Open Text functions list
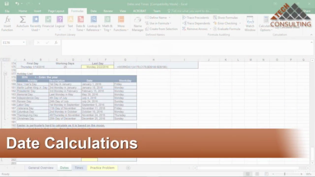 pyautogui.click(x=70, y=24)
